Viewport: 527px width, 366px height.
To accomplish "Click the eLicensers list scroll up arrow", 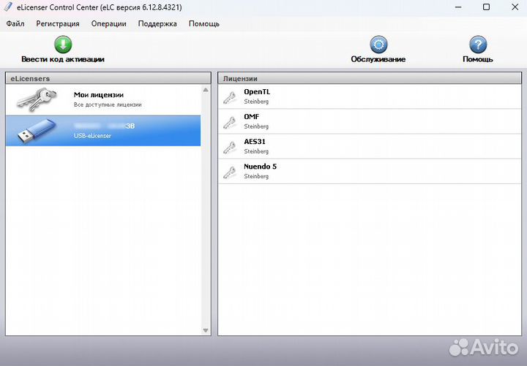I will pos(206,90).
